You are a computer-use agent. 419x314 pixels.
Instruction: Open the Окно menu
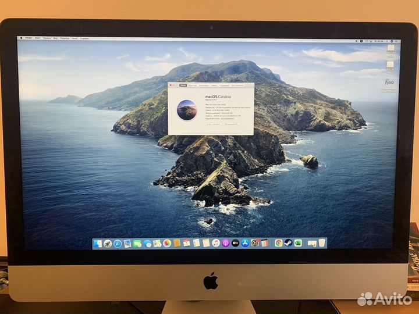pos(74,38)
